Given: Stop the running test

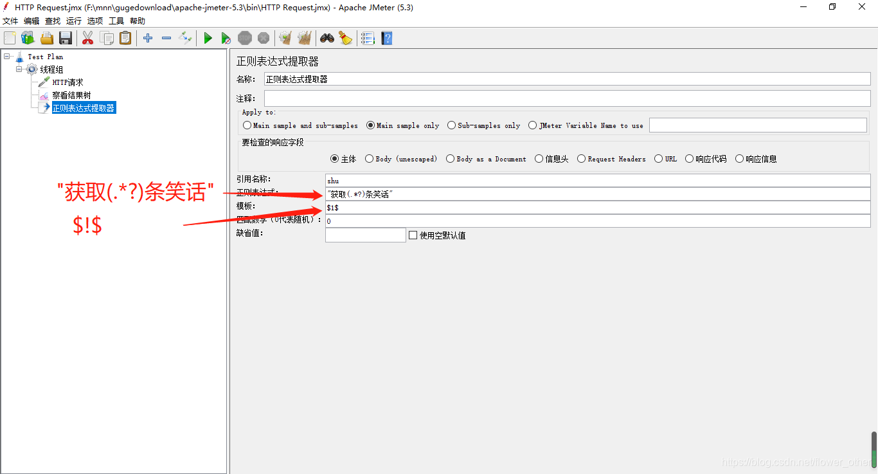Looking at the screenshot, I should point(245,39).
